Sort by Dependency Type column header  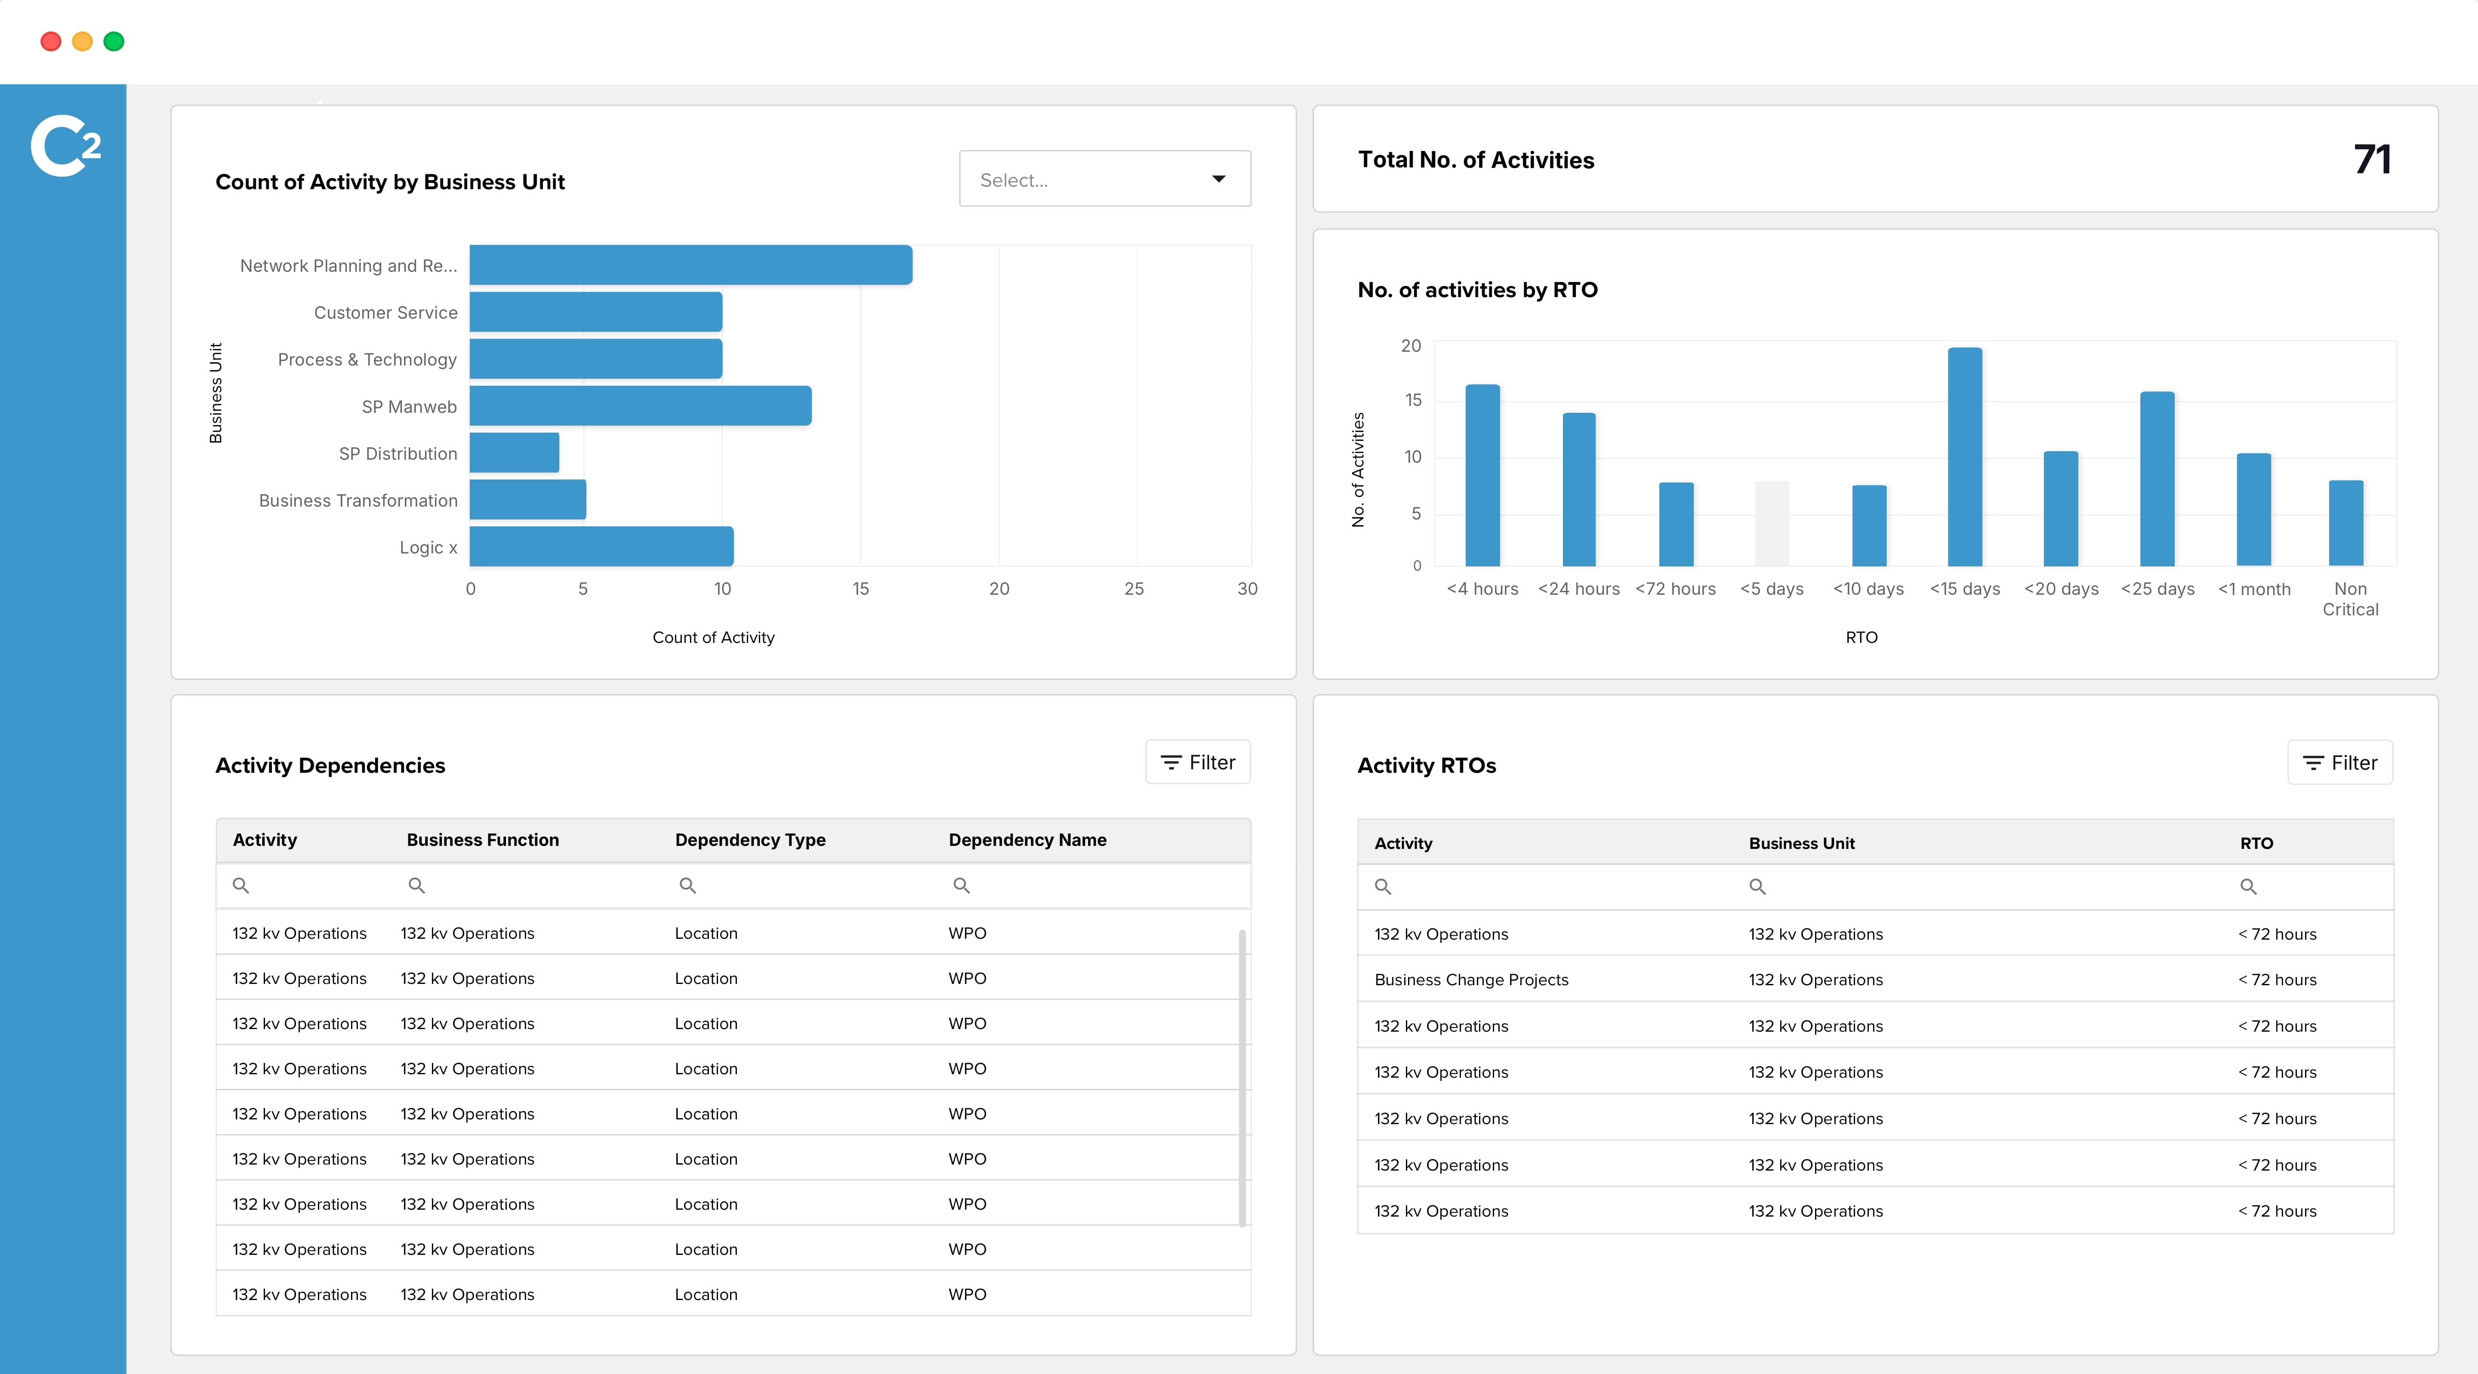click(x=750, y=840)
